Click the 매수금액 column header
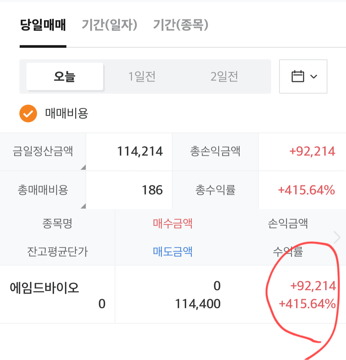 click(x=173, y=224)
